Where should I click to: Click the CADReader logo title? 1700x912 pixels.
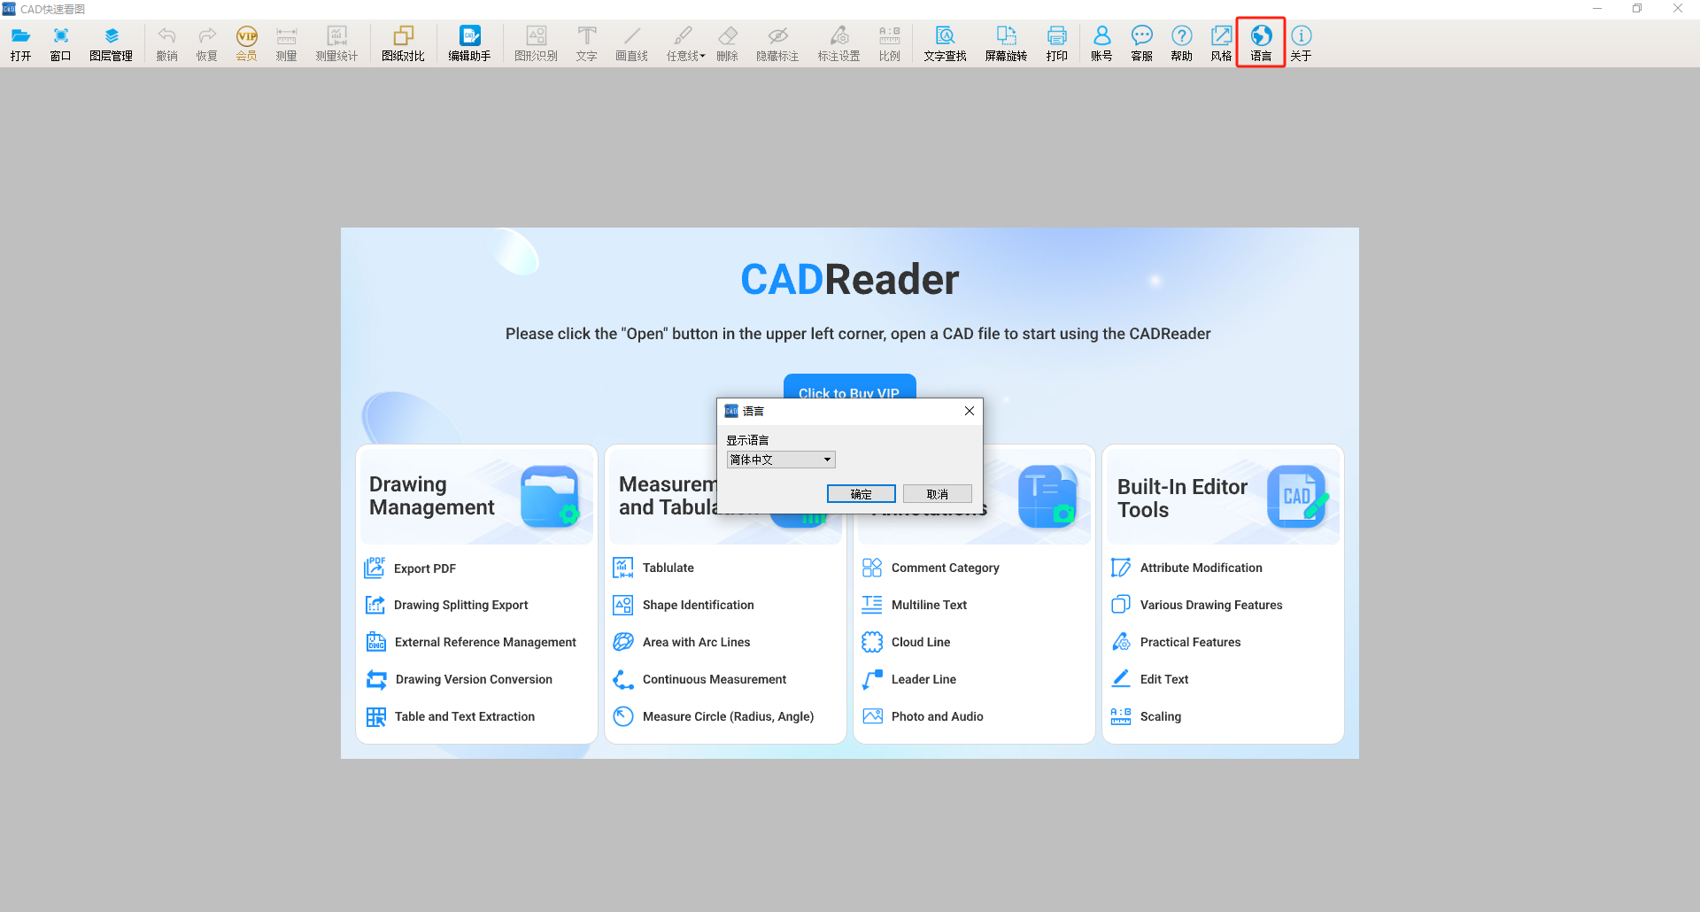click(849, 280)
